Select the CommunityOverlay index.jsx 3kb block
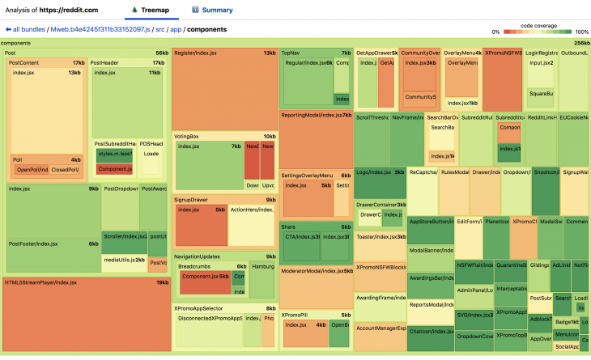Screen dimensions: 591x360 coord(419,74)
